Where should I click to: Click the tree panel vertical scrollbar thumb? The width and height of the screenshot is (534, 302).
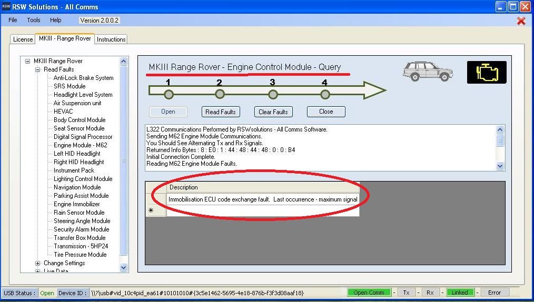[124, 160]
